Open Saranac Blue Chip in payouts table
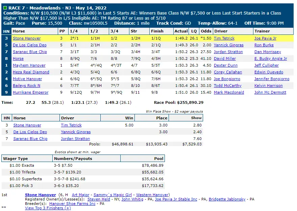 (x=30, y=139)
